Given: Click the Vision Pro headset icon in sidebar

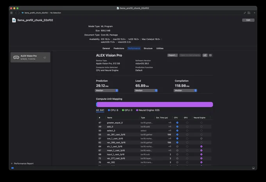Looking at the screenshot, I should [x=16, y=57].
